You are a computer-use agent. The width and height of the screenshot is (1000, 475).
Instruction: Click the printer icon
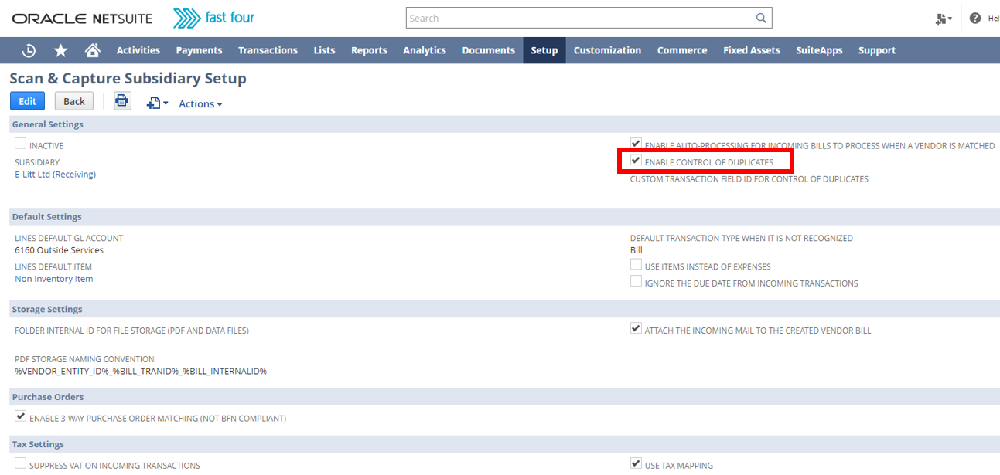click(122, 101)
